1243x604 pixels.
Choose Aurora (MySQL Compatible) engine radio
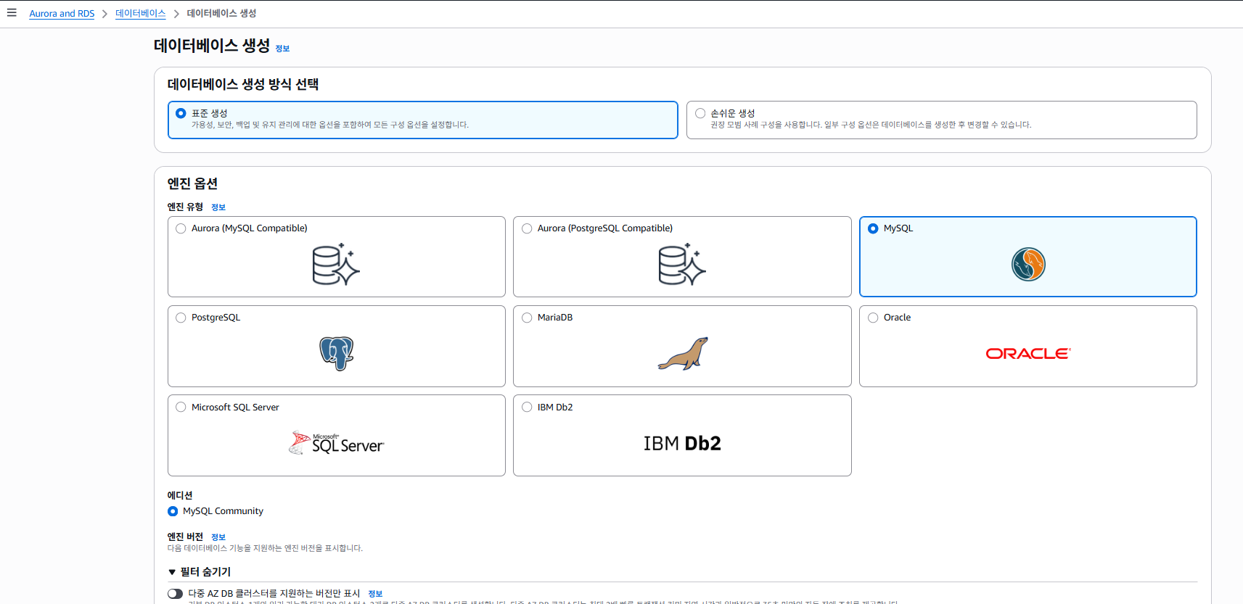tap(181, 228)
